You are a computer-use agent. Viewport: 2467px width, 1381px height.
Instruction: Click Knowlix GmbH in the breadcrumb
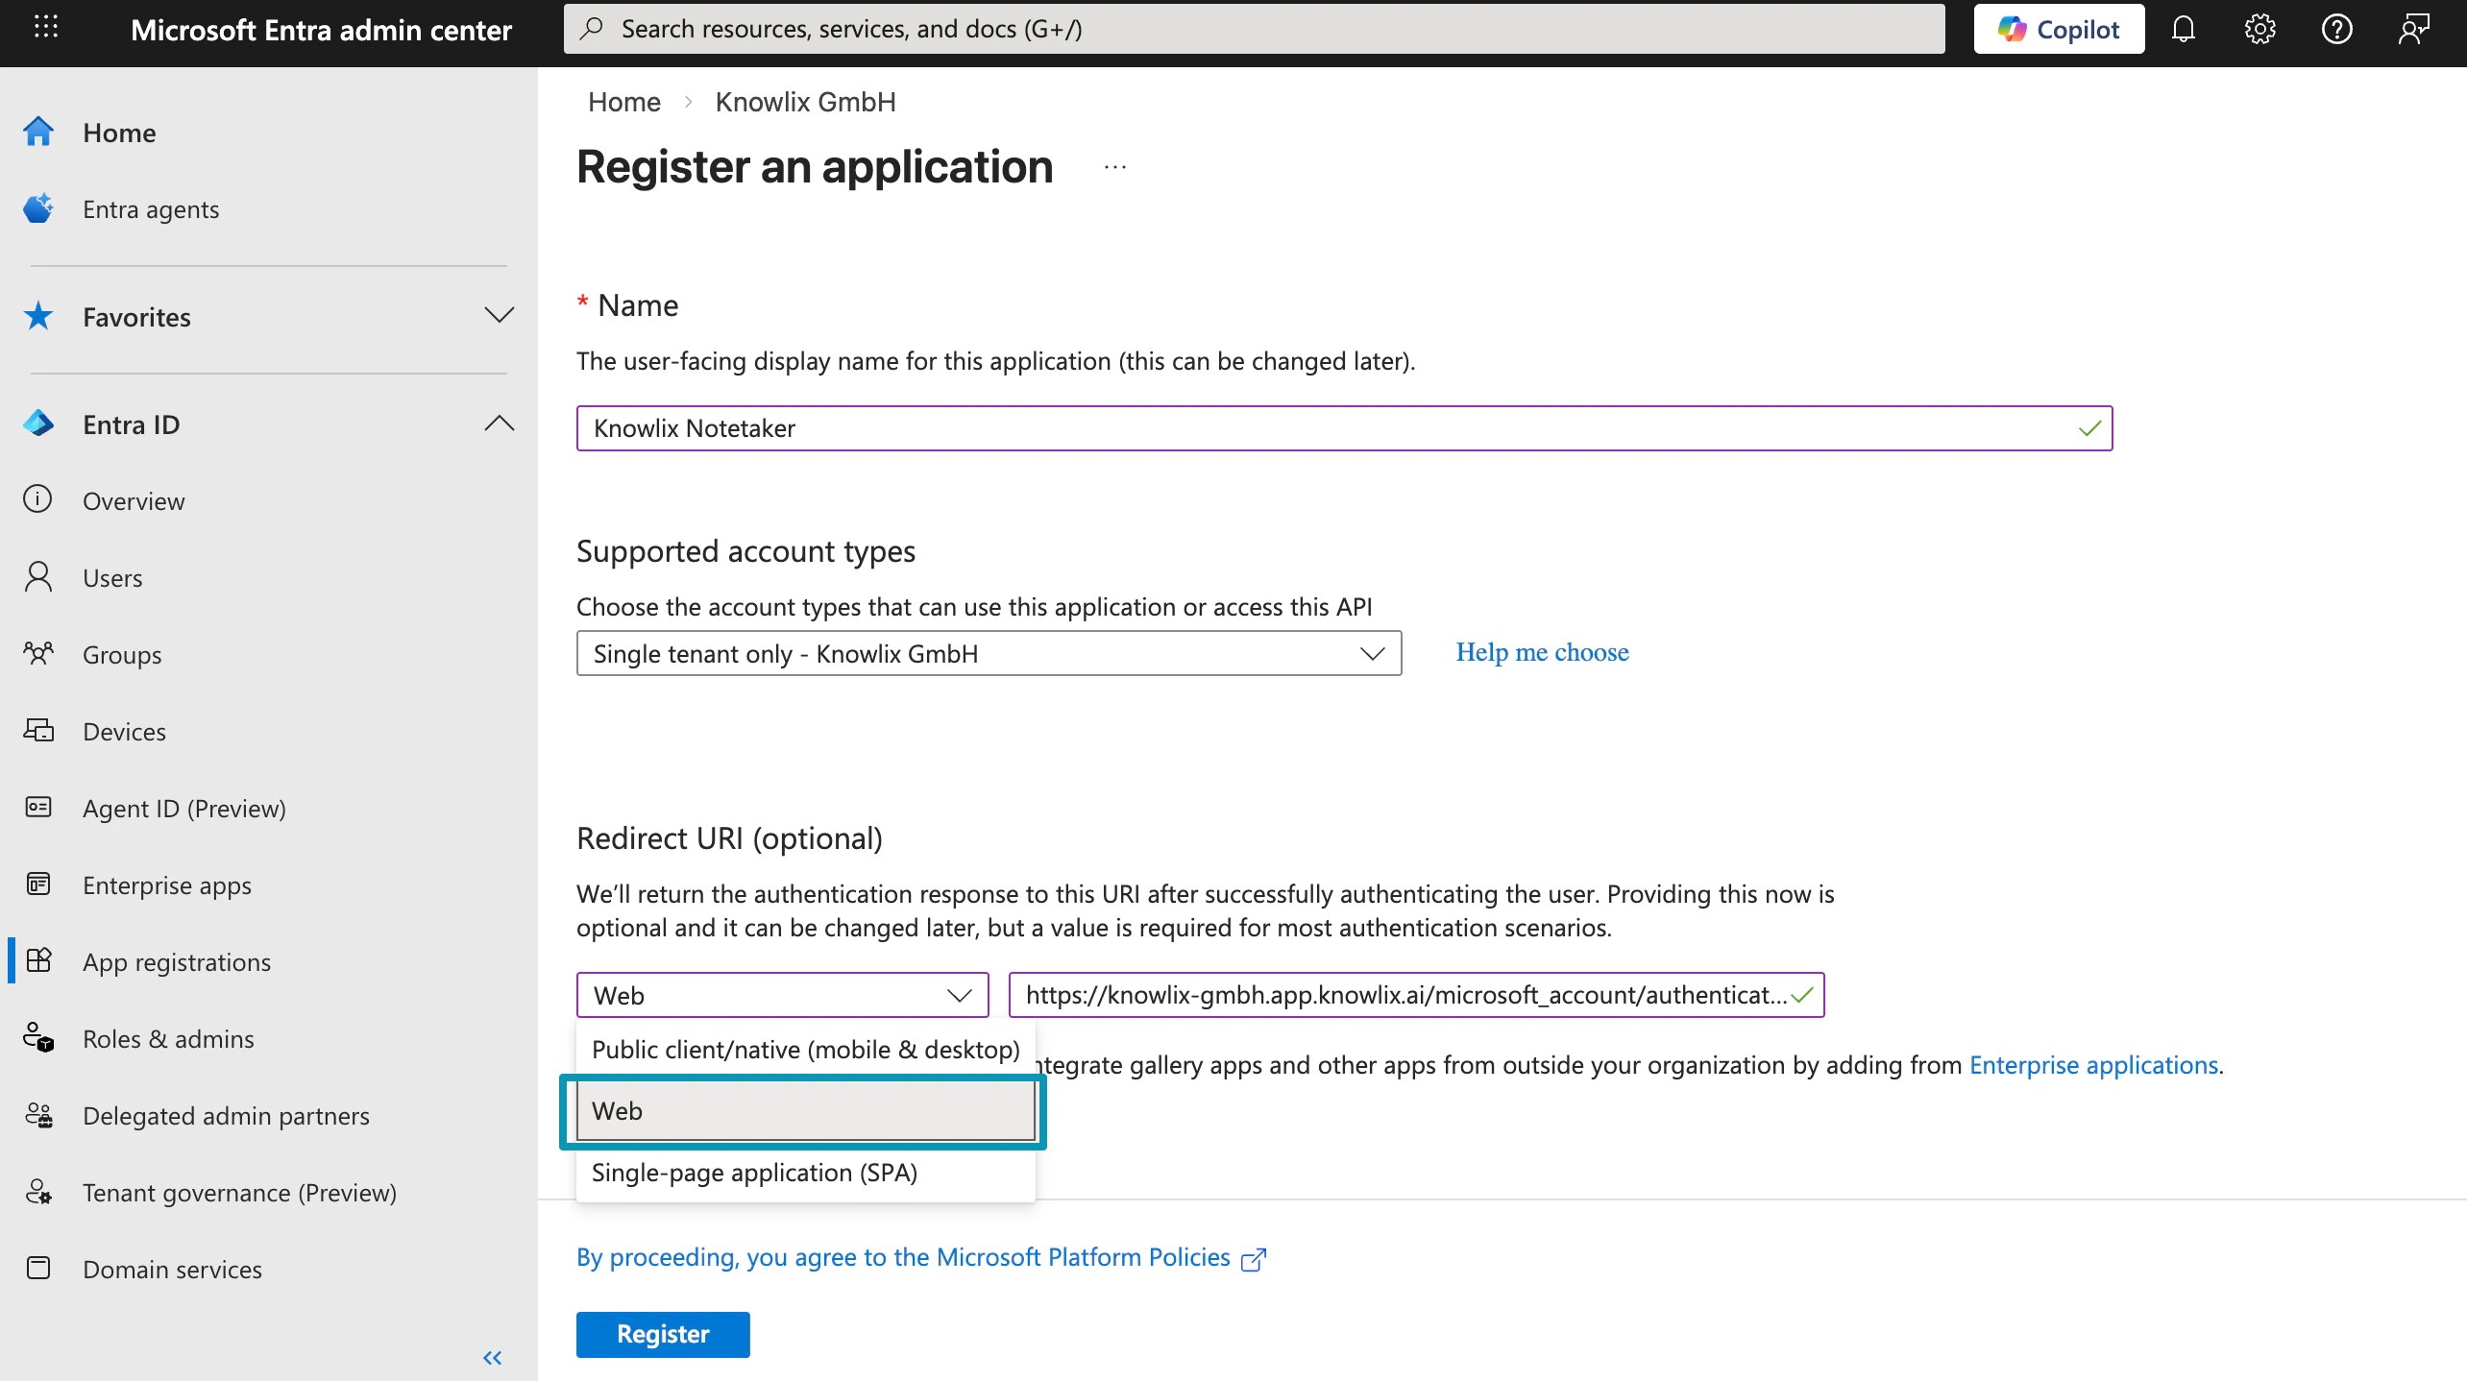pos(805,101)
